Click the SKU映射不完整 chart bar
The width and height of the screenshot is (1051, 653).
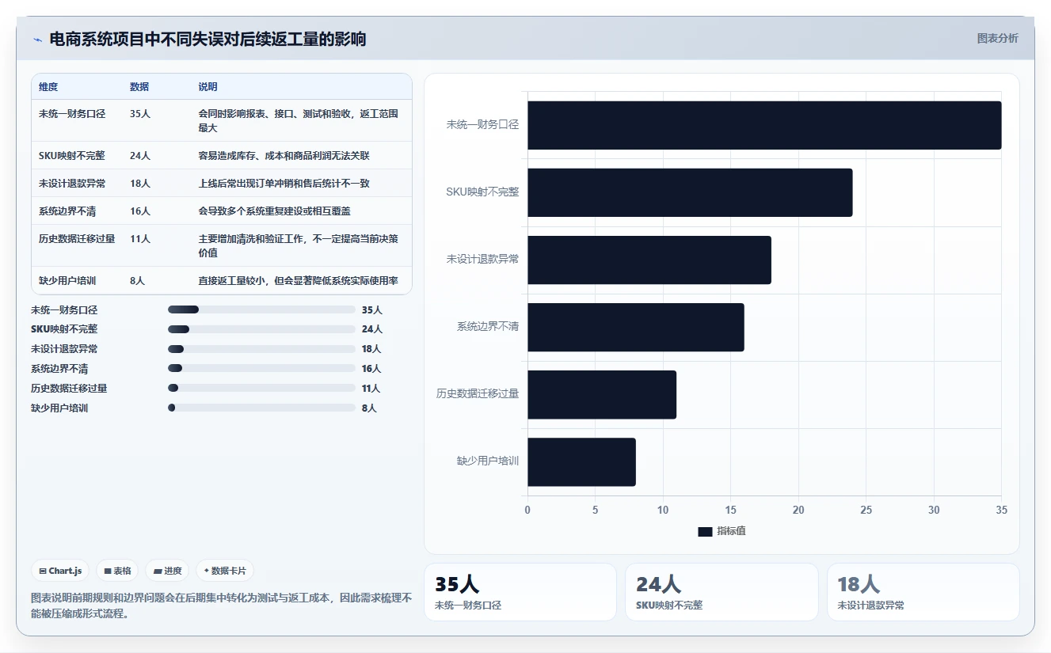(690, 192)
